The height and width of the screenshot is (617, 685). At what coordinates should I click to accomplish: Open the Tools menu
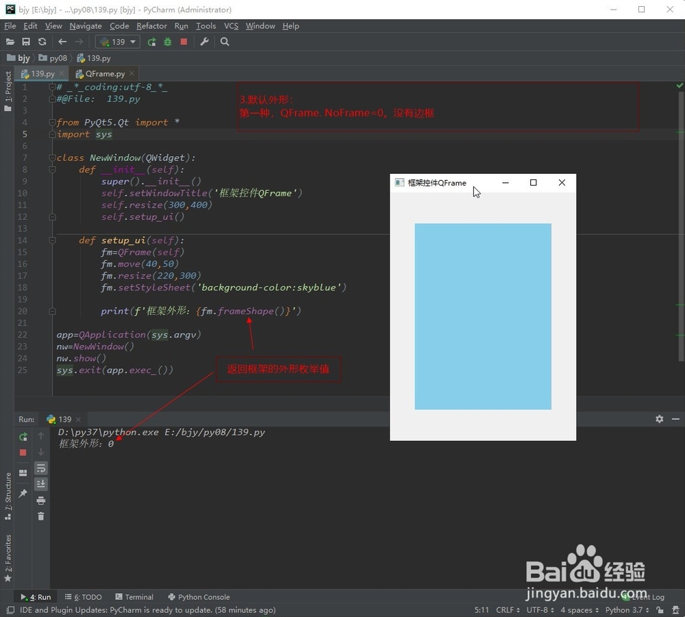[x=206, y=26]
